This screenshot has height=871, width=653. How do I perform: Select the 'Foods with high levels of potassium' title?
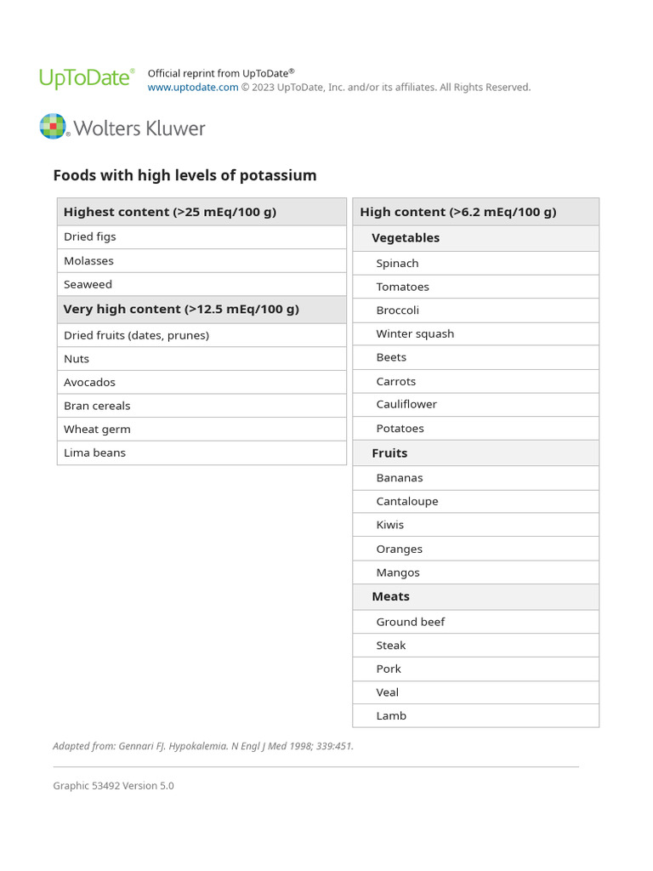coord(185,175)
